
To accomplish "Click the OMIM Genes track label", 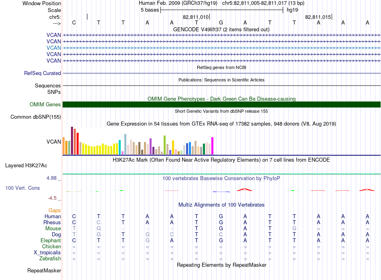I will tap(45, 105).
